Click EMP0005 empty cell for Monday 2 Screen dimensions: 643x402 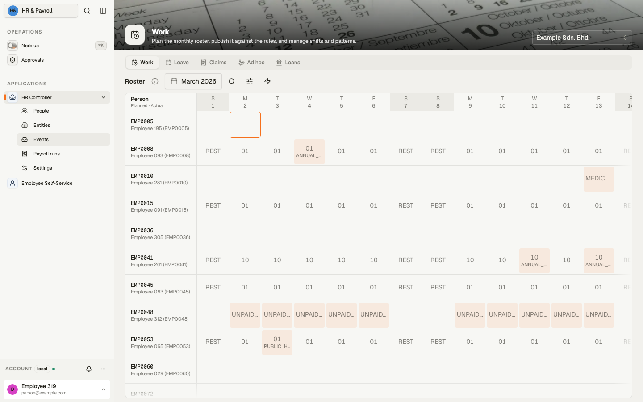click(x=245, y=125)
